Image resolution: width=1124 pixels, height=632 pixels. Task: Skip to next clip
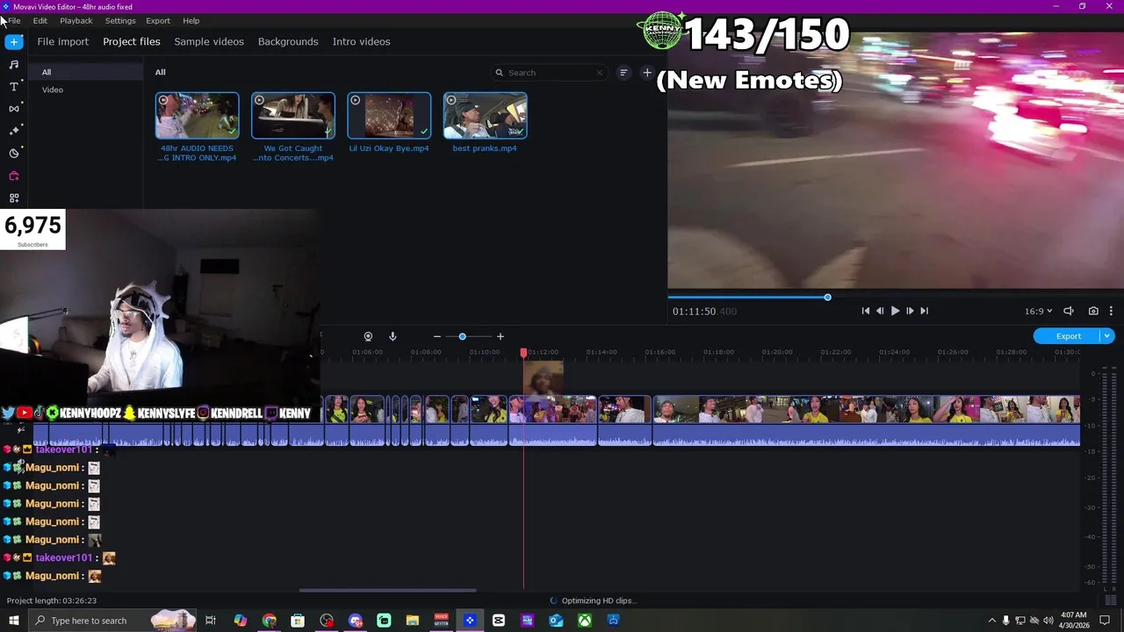[x=924, y=311]
